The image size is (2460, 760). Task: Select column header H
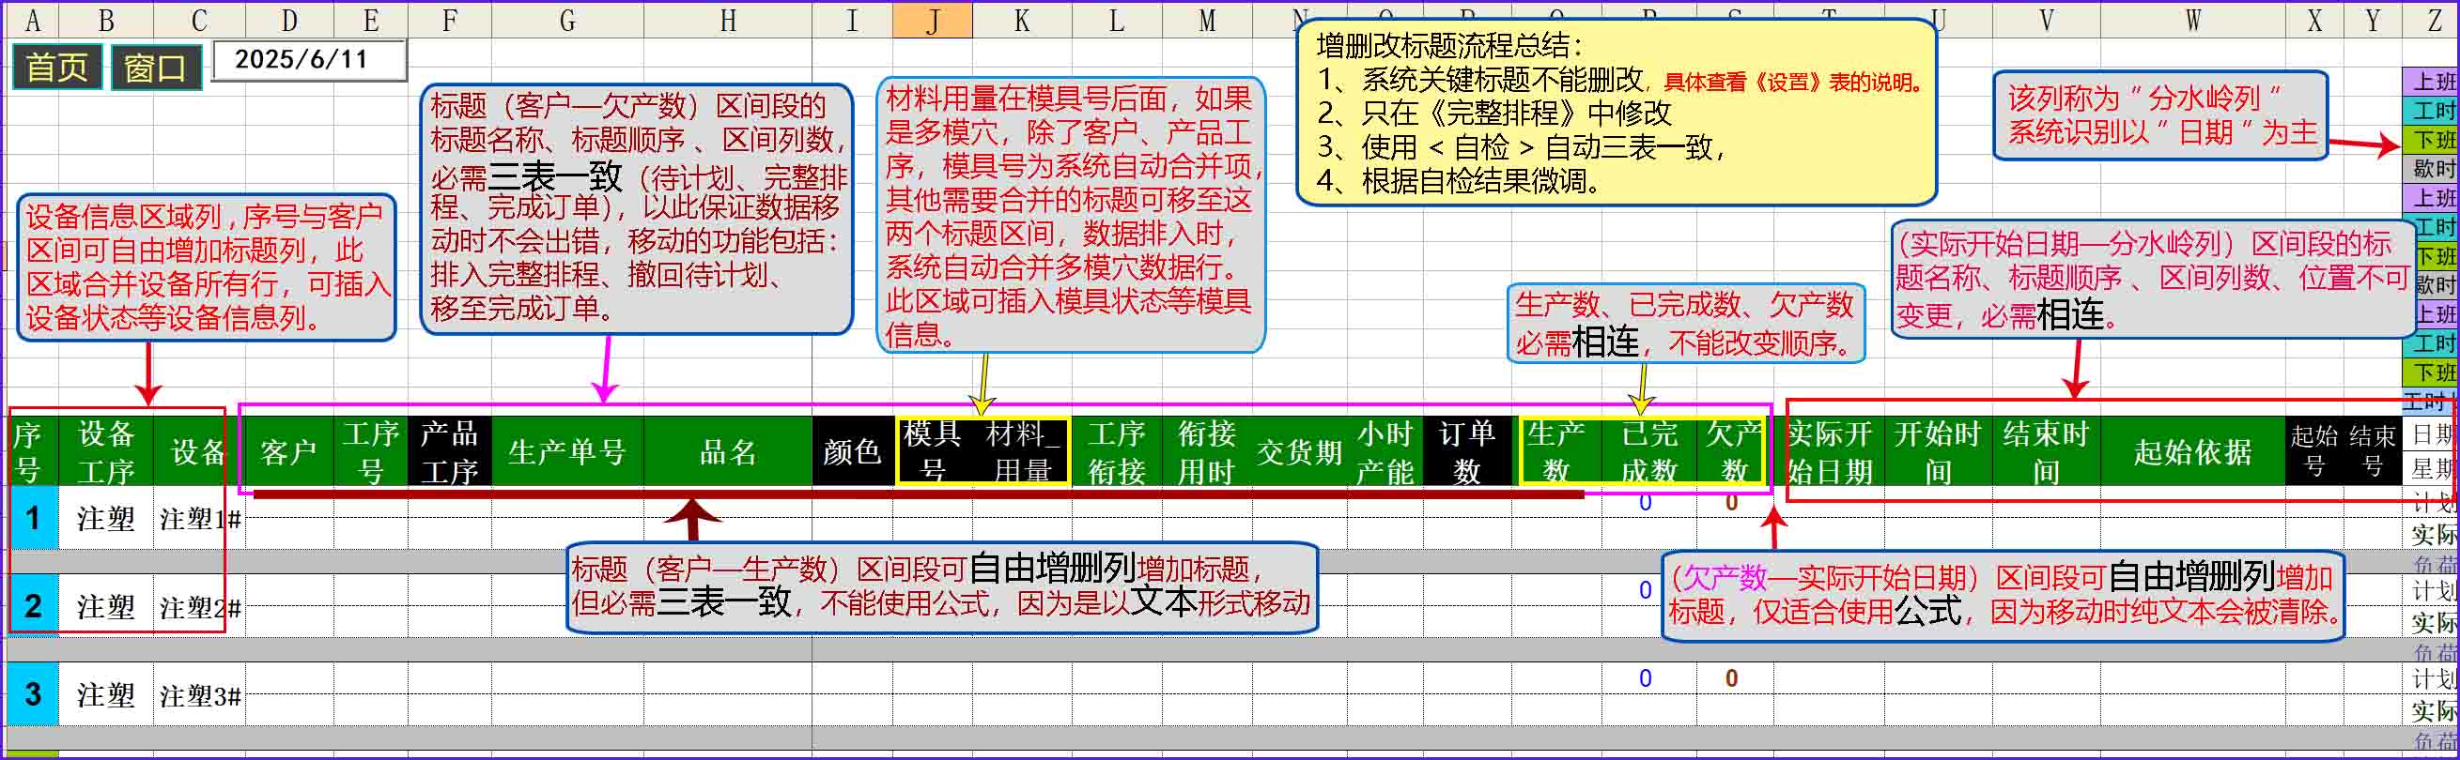point(728,20)
